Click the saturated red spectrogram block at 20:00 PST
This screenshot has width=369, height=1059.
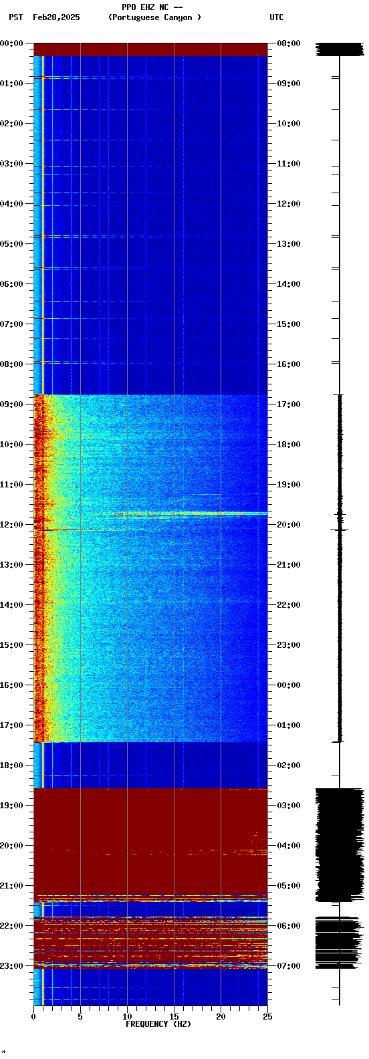(x=150, y=844)
